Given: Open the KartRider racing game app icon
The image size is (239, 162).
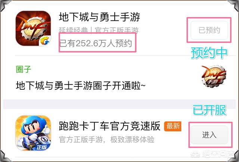Looking at the screenshot, I should (33, 133).
